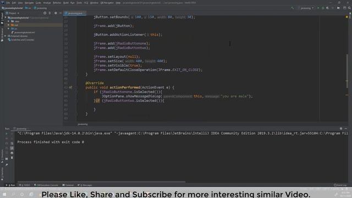Toggle Scroll to End icon in Run console
Image resolution: width=352 pixels, height=198 pixels.
12,148
